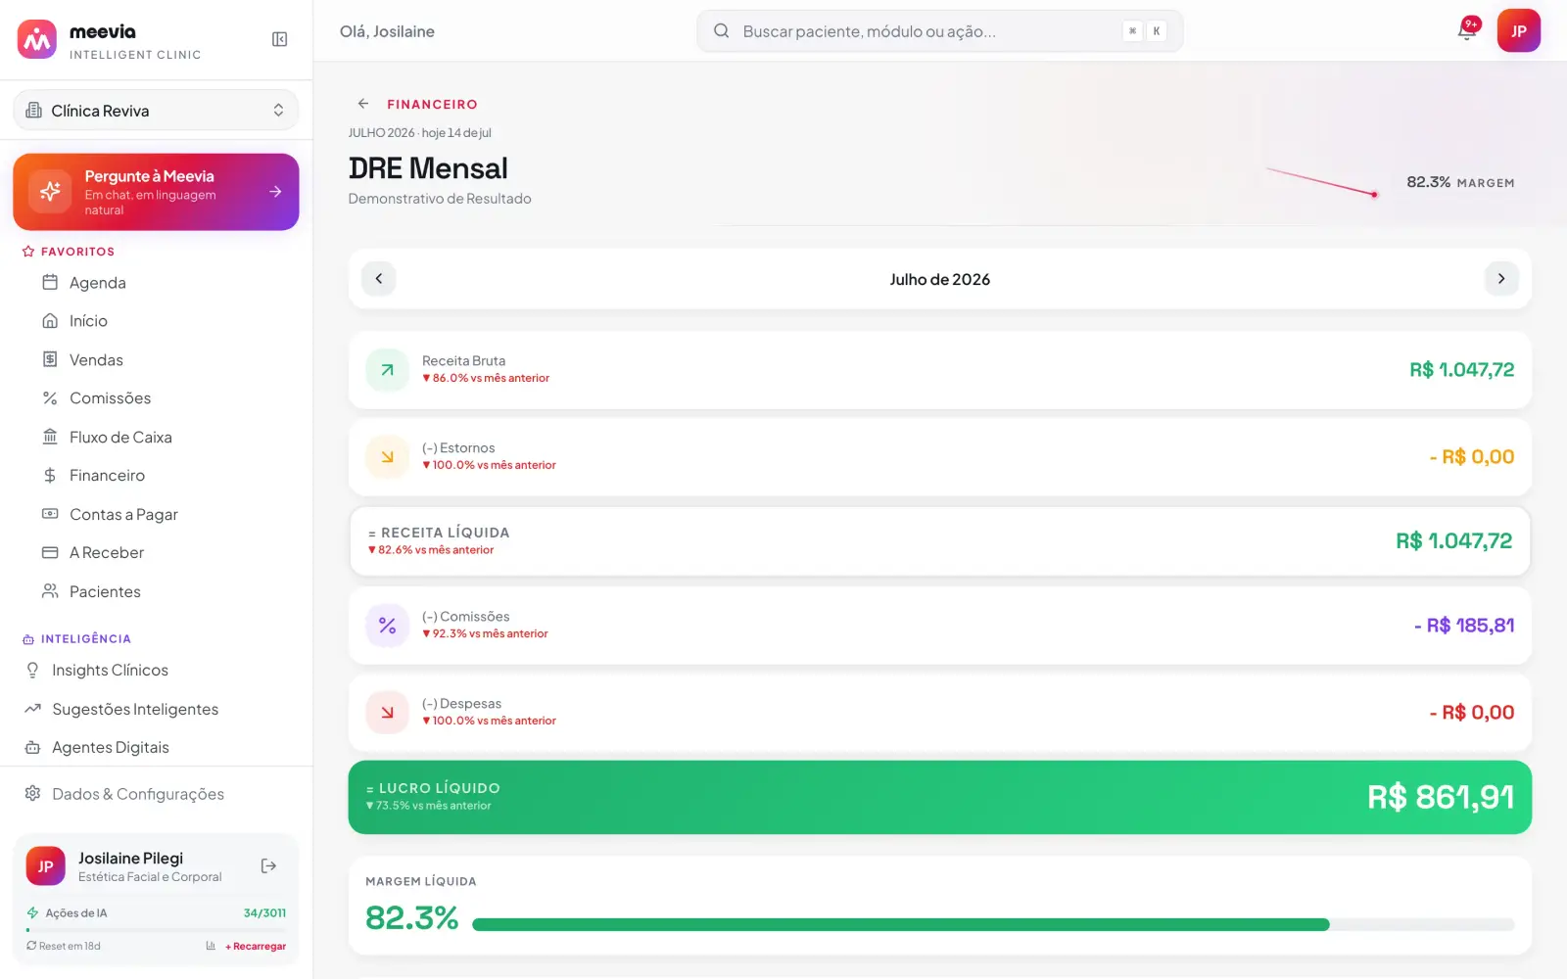Open Vendas menu item
This screenshot has height=979, width=1567.
tap(96, 360)
